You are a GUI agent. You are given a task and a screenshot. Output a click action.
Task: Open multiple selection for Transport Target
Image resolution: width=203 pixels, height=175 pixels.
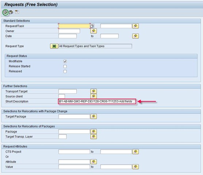tap(93, 91)
